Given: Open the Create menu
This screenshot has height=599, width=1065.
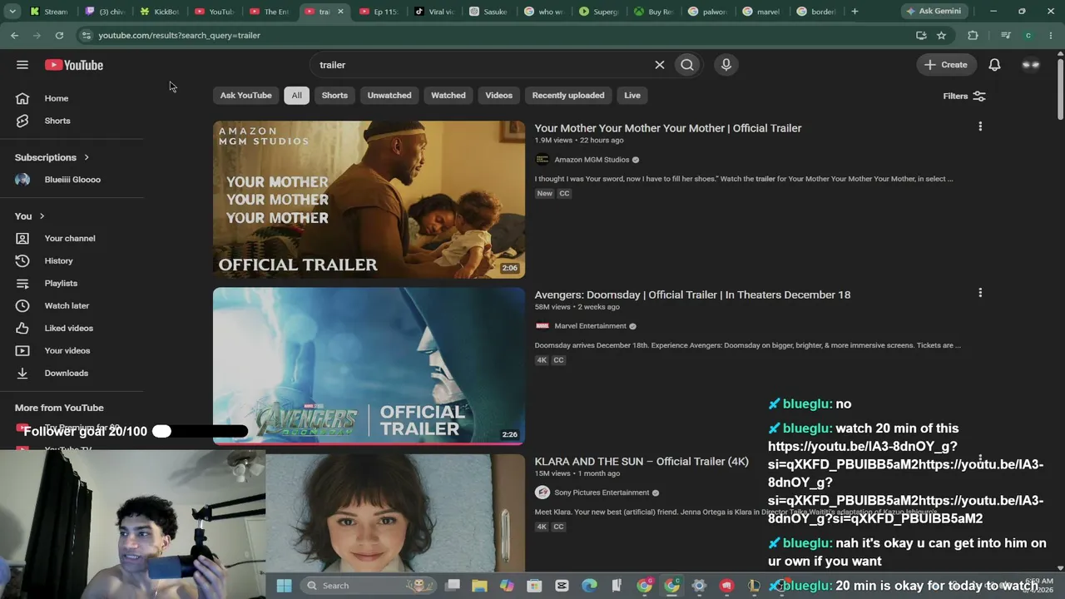Looking at the screenshot, I should pos(946,65).
